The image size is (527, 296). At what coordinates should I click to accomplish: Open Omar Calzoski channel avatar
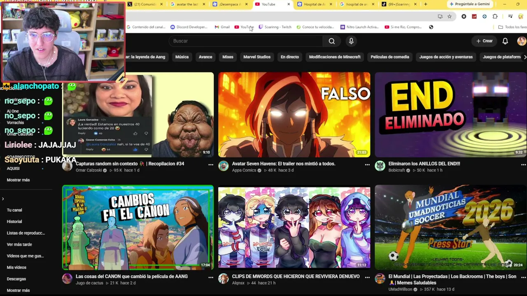(67, 166)
